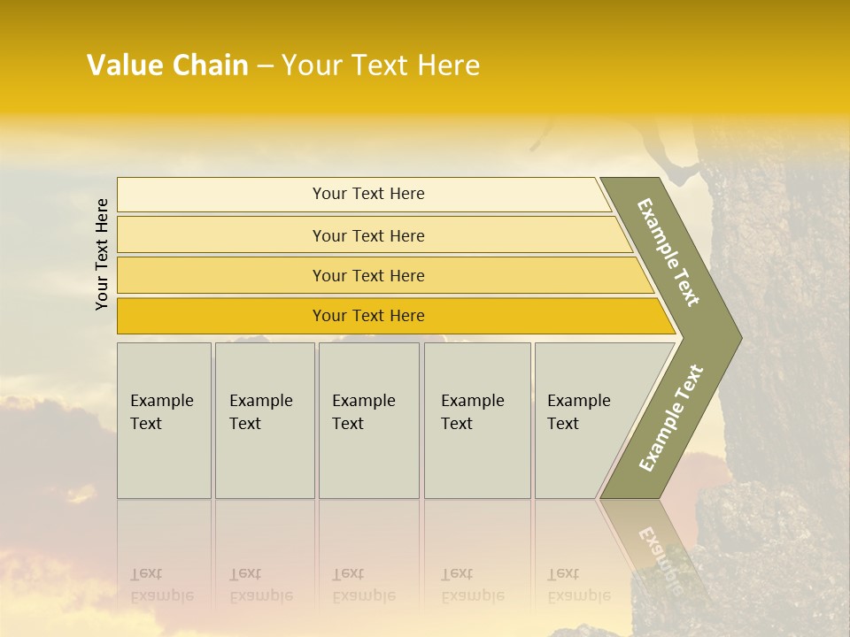850x637 pixels.
Task: Select the olive arrow's mirrored reflection text
Action: pyautogui.click(x=661, y=547)
